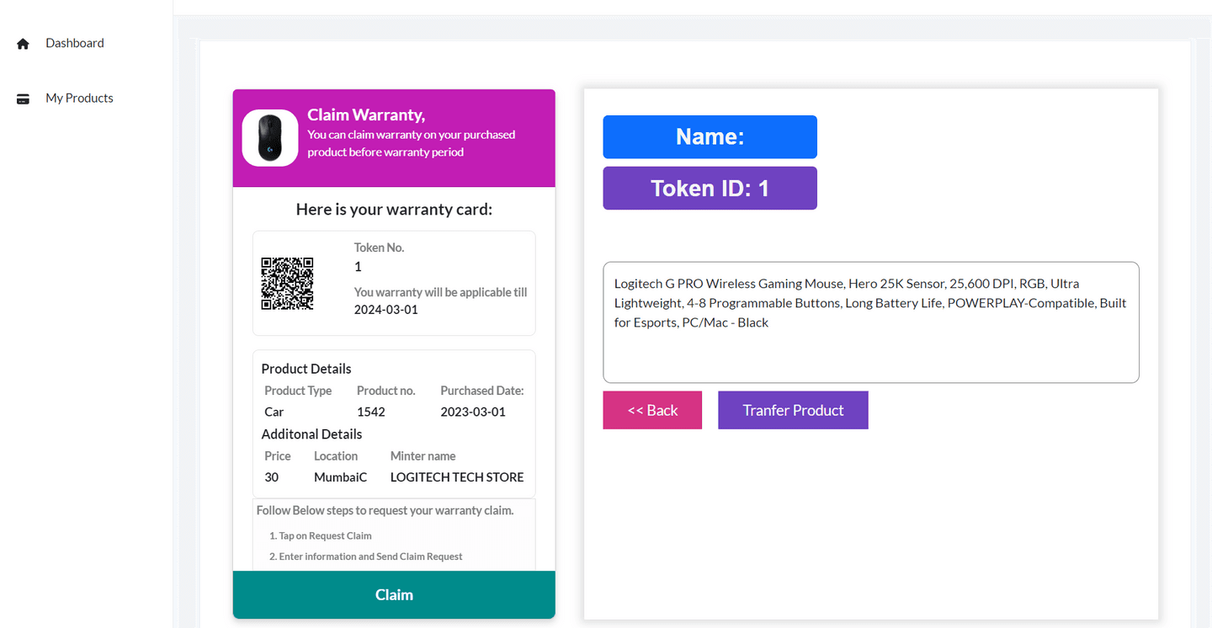Image resolution: width=1212 pixels, height=628 pixels.
Task: Click the 'Here is your warranty card:' heading
Action: tap(394, 209)
